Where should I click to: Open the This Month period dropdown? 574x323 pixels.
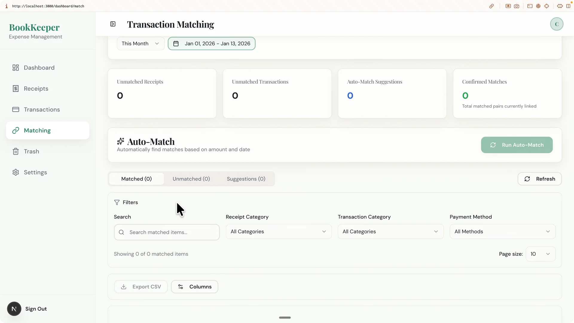141,44
